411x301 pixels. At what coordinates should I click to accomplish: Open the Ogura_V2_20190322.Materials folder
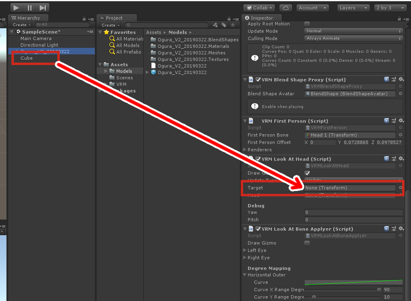[x=190, y=46]
